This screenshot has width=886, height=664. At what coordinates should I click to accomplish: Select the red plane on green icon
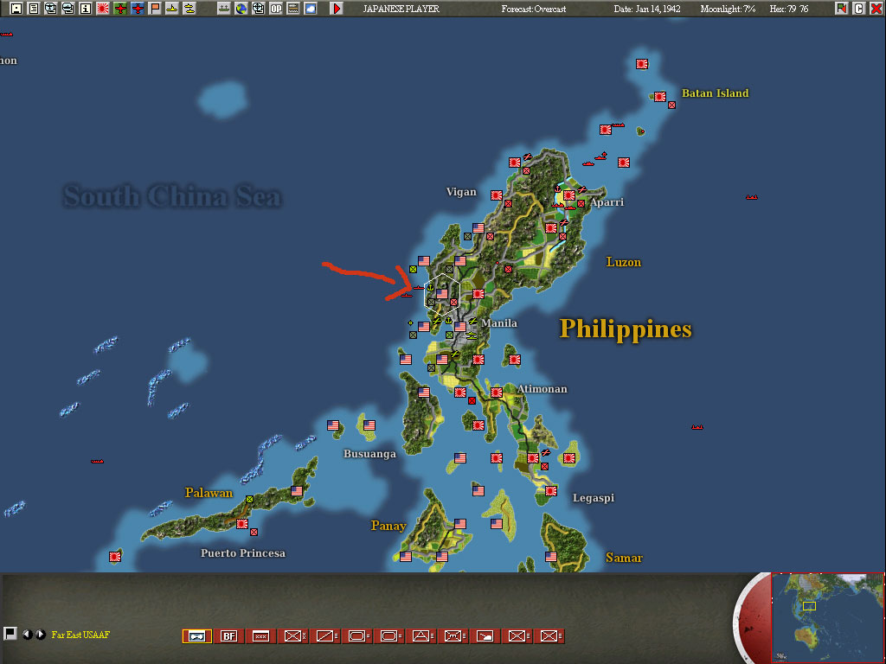click(x=120, y=9)
